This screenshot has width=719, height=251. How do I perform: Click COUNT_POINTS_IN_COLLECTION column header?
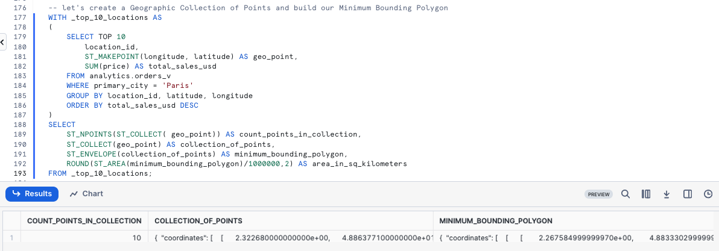click(84, 221)
